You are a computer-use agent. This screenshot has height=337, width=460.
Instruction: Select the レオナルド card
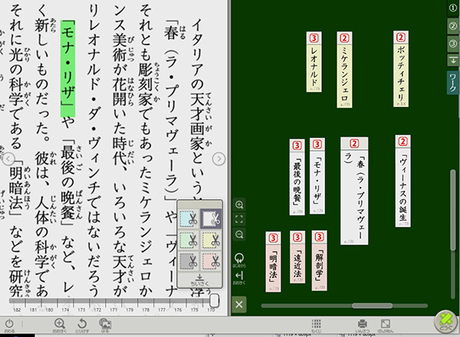tap(314, 62)
